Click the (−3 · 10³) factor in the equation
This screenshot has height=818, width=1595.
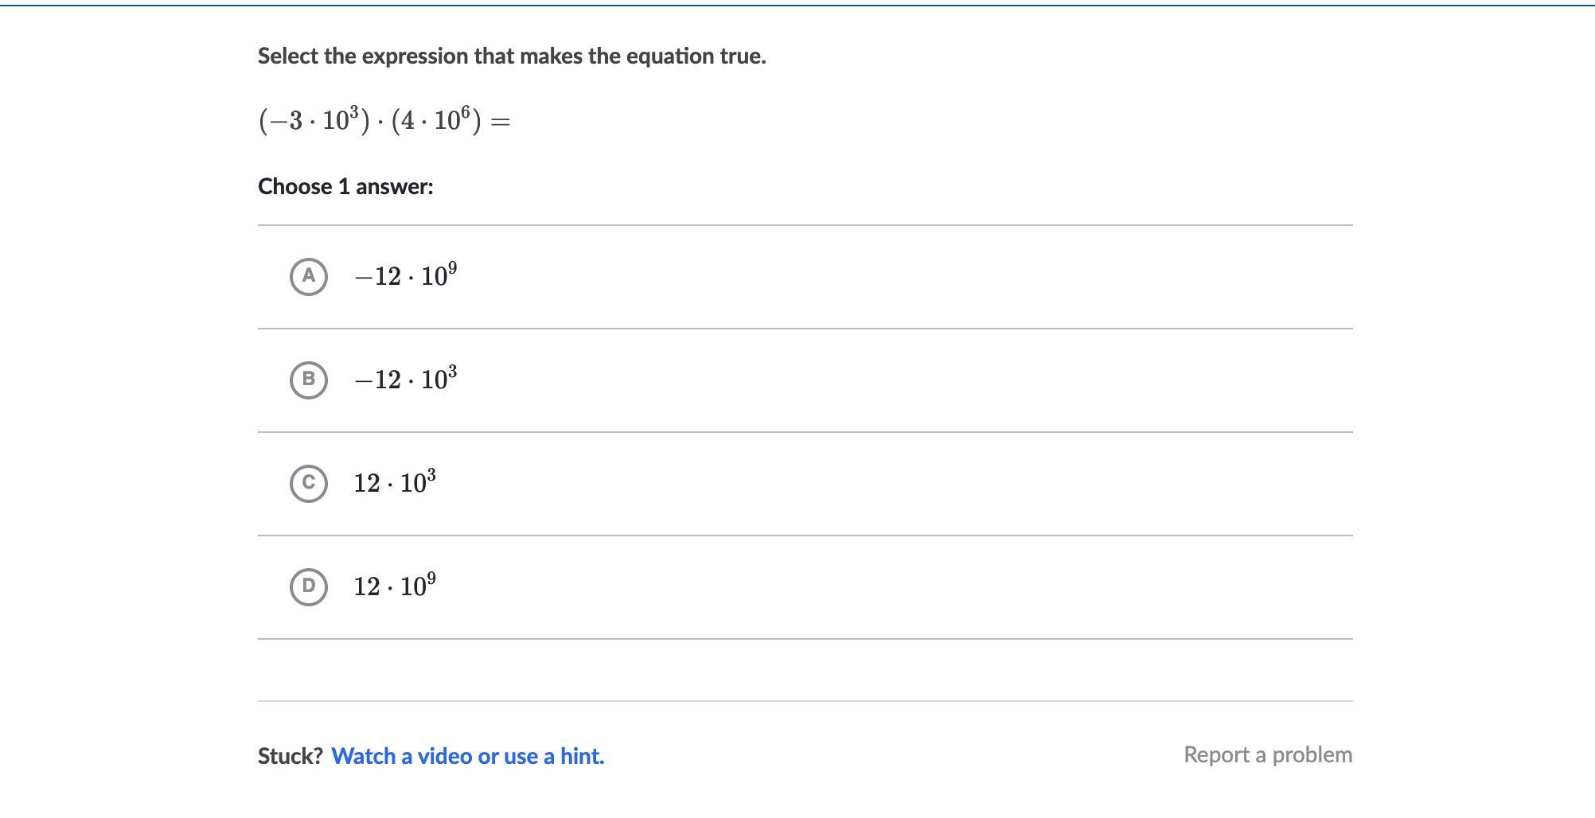[314, 121]
